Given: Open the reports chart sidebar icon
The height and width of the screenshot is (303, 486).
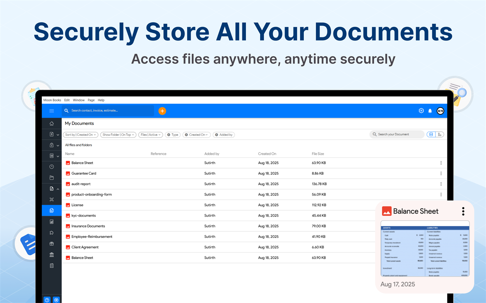Looking at the screenshot, I should (52, 222).
